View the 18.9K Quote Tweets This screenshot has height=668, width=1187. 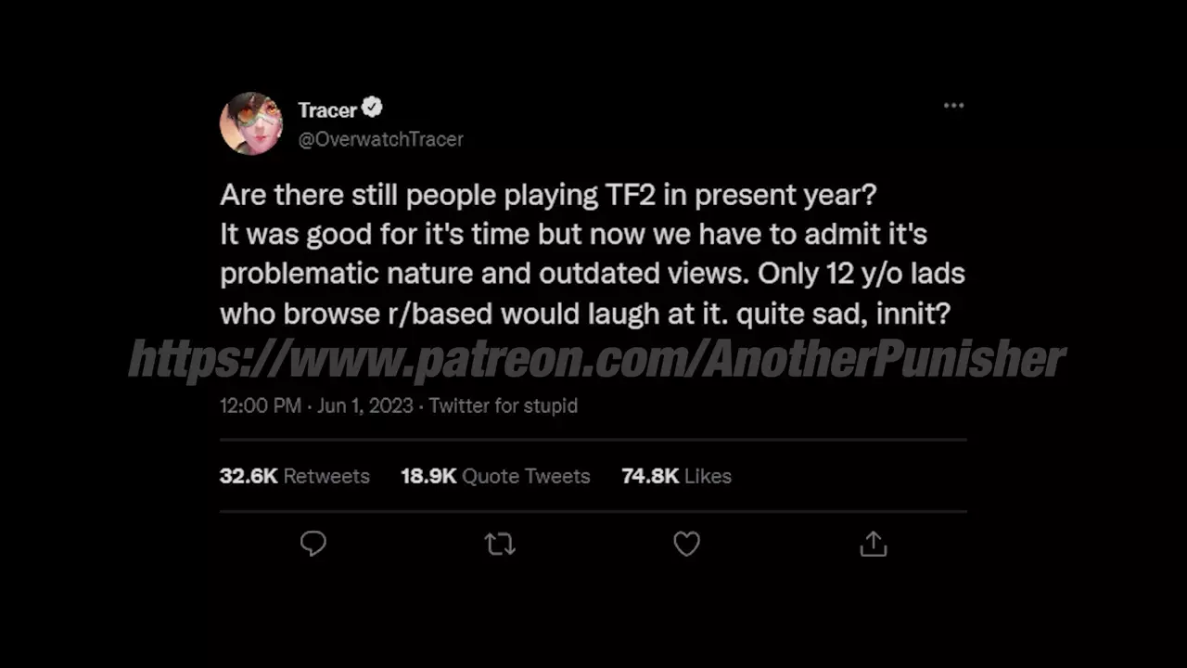[x=495, y=476]
